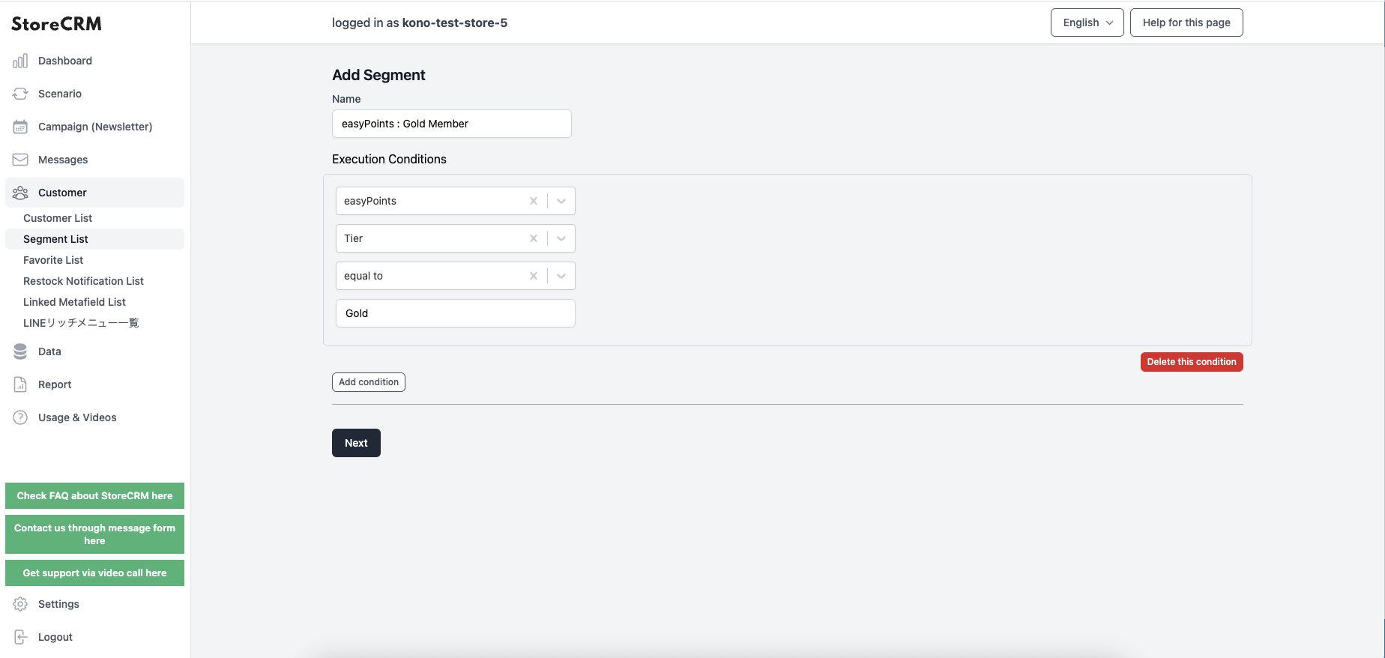Open Customer List submenu item
Viewport: 1385px width, 658px height.
94,218
